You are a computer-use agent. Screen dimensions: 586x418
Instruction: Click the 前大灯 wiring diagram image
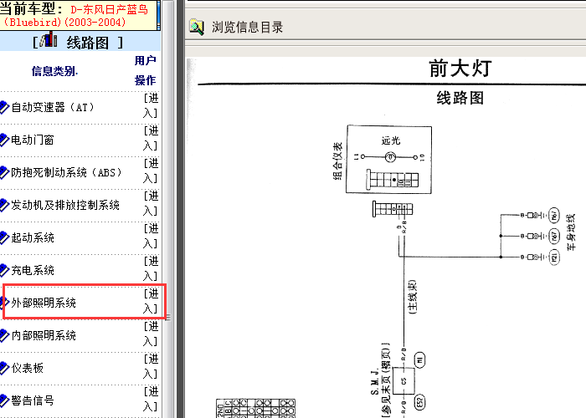click(386, 237)
